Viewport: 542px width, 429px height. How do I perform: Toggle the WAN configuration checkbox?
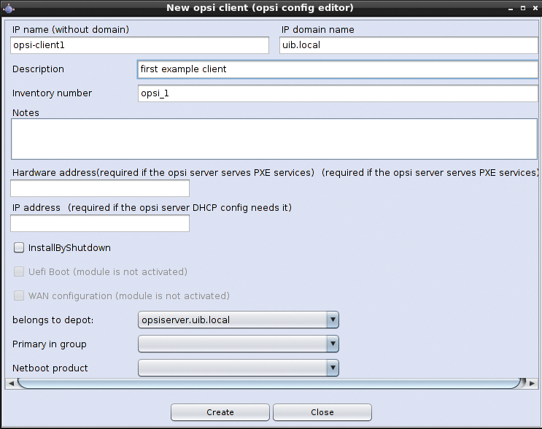(x=19, y=296)
